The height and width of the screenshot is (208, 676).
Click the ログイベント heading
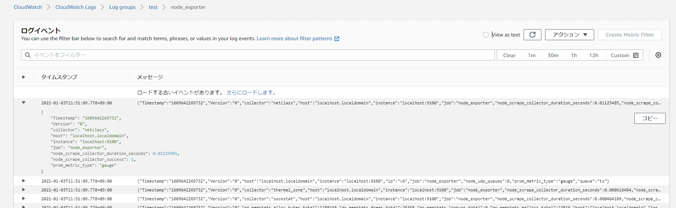pyautogui.click(x=41, y=31)
